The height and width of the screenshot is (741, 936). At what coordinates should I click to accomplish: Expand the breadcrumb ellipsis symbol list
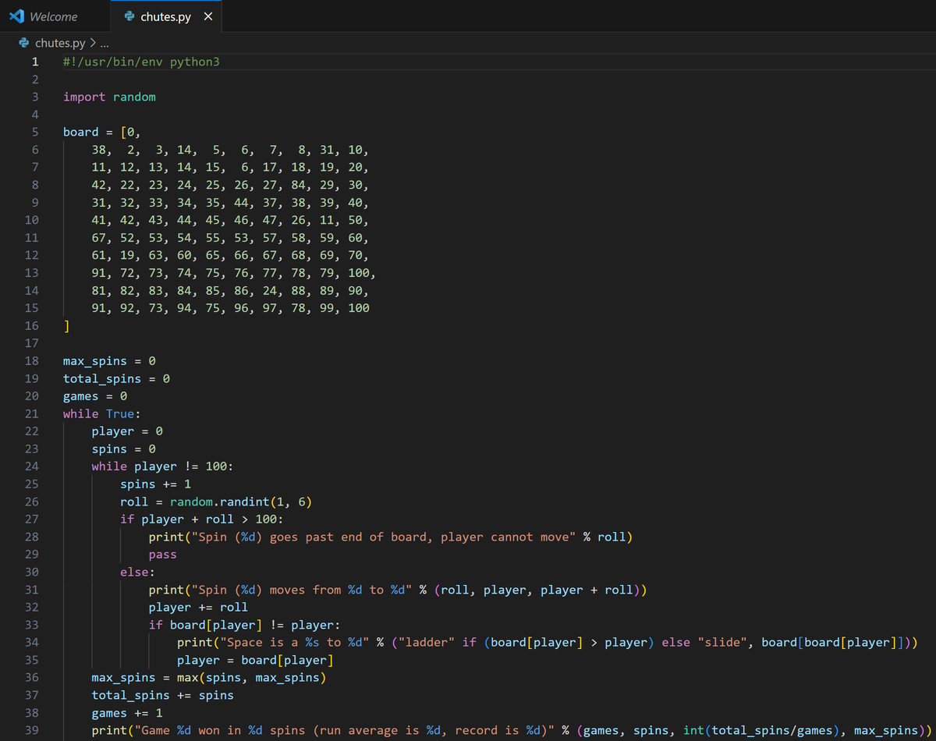pyautogui.click(x=105, y=43)
